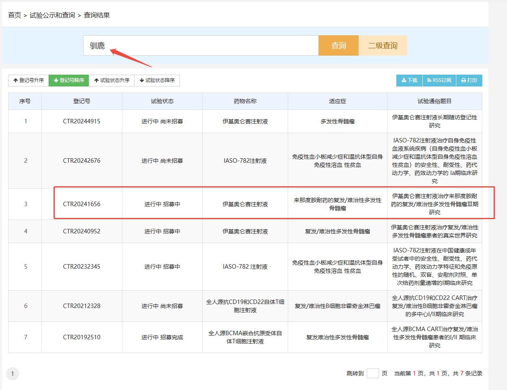Click the jump-to-page number field
This screenshot has height=390, width=507.
[372, 373]
